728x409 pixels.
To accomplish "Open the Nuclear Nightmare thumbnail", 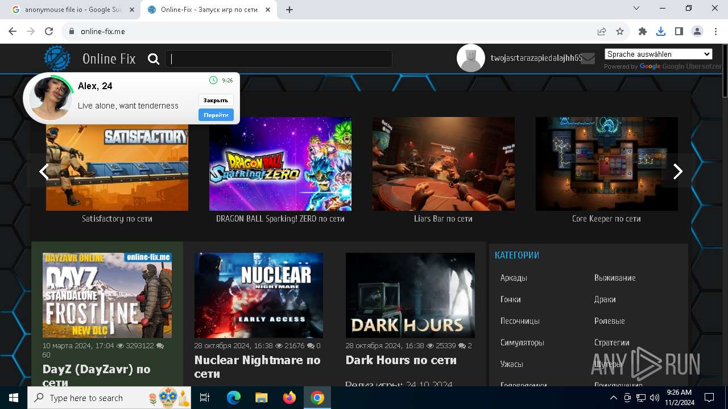I will 259,295.
